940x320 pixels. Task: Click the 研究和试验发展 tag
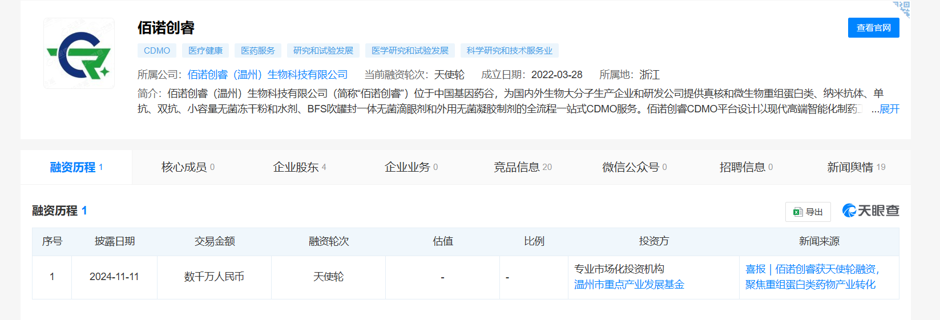(323, 51)
